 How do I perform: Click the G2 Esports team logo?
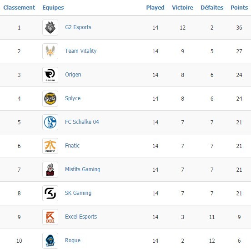click(50, 28)
